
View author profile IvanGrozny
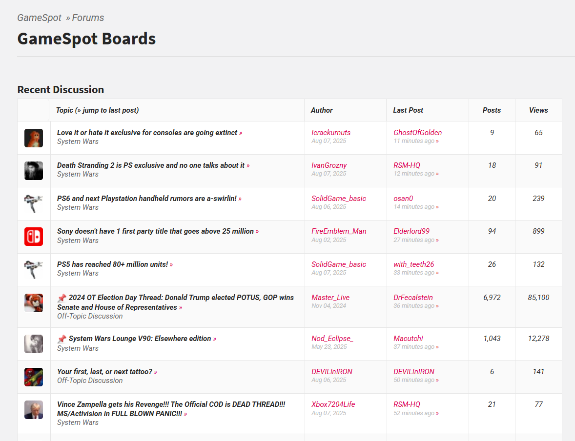click(329, 165)
